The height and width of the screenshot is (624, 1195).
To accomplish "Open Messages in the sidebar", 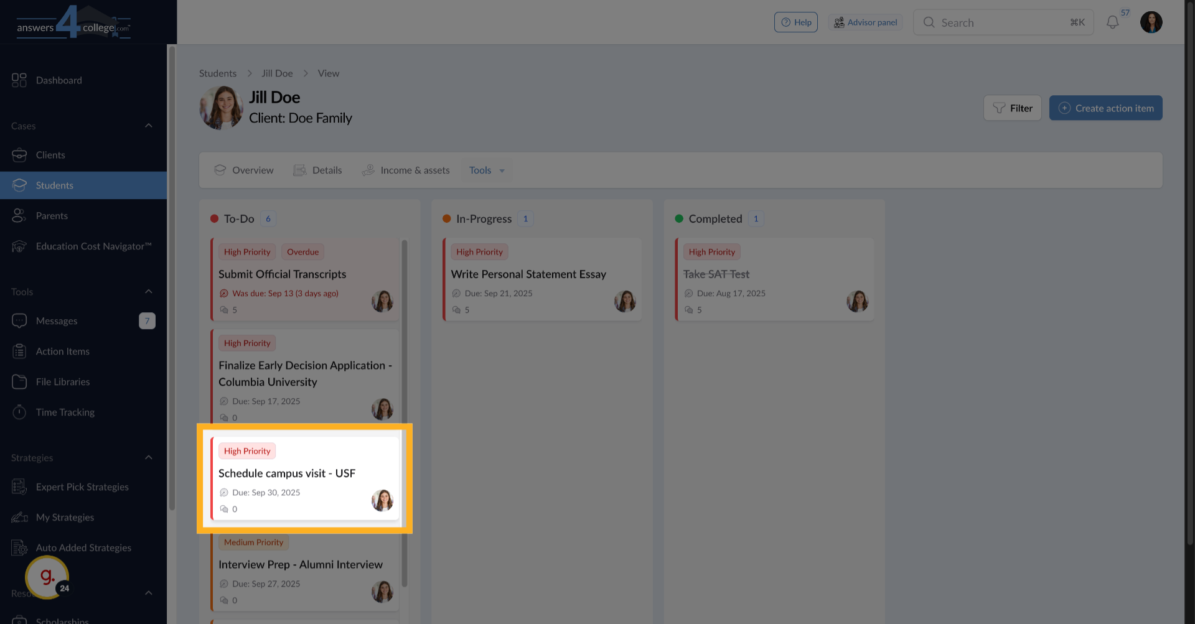I will [x=57, y=321].
